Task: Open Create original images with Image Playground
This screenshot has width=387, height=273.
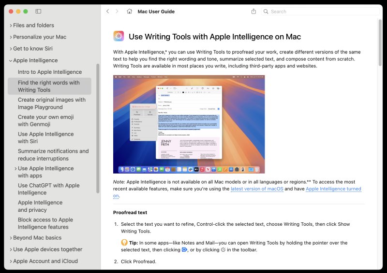Action: tap(52, 103)
